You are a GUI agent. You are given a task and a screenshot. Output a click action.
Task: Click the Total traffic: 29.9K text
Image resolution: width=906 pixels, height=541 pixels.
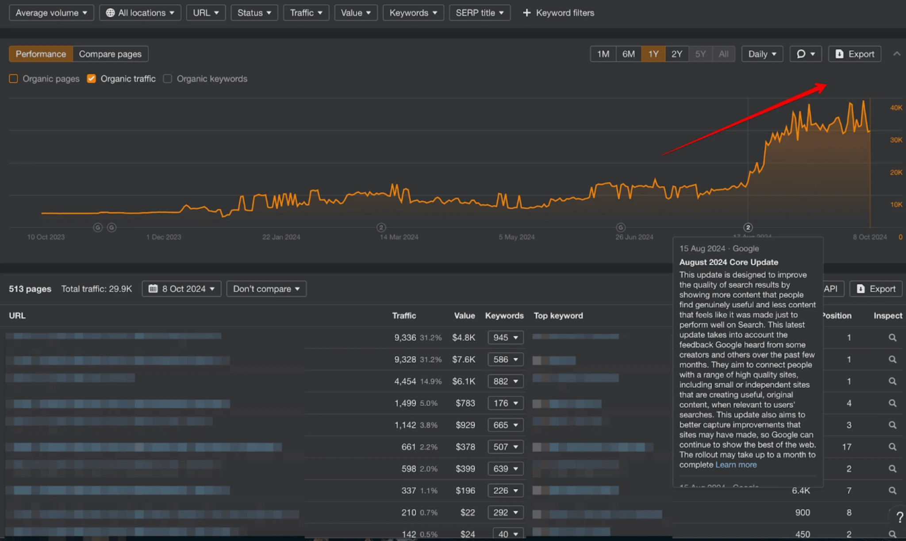(96, 289)
